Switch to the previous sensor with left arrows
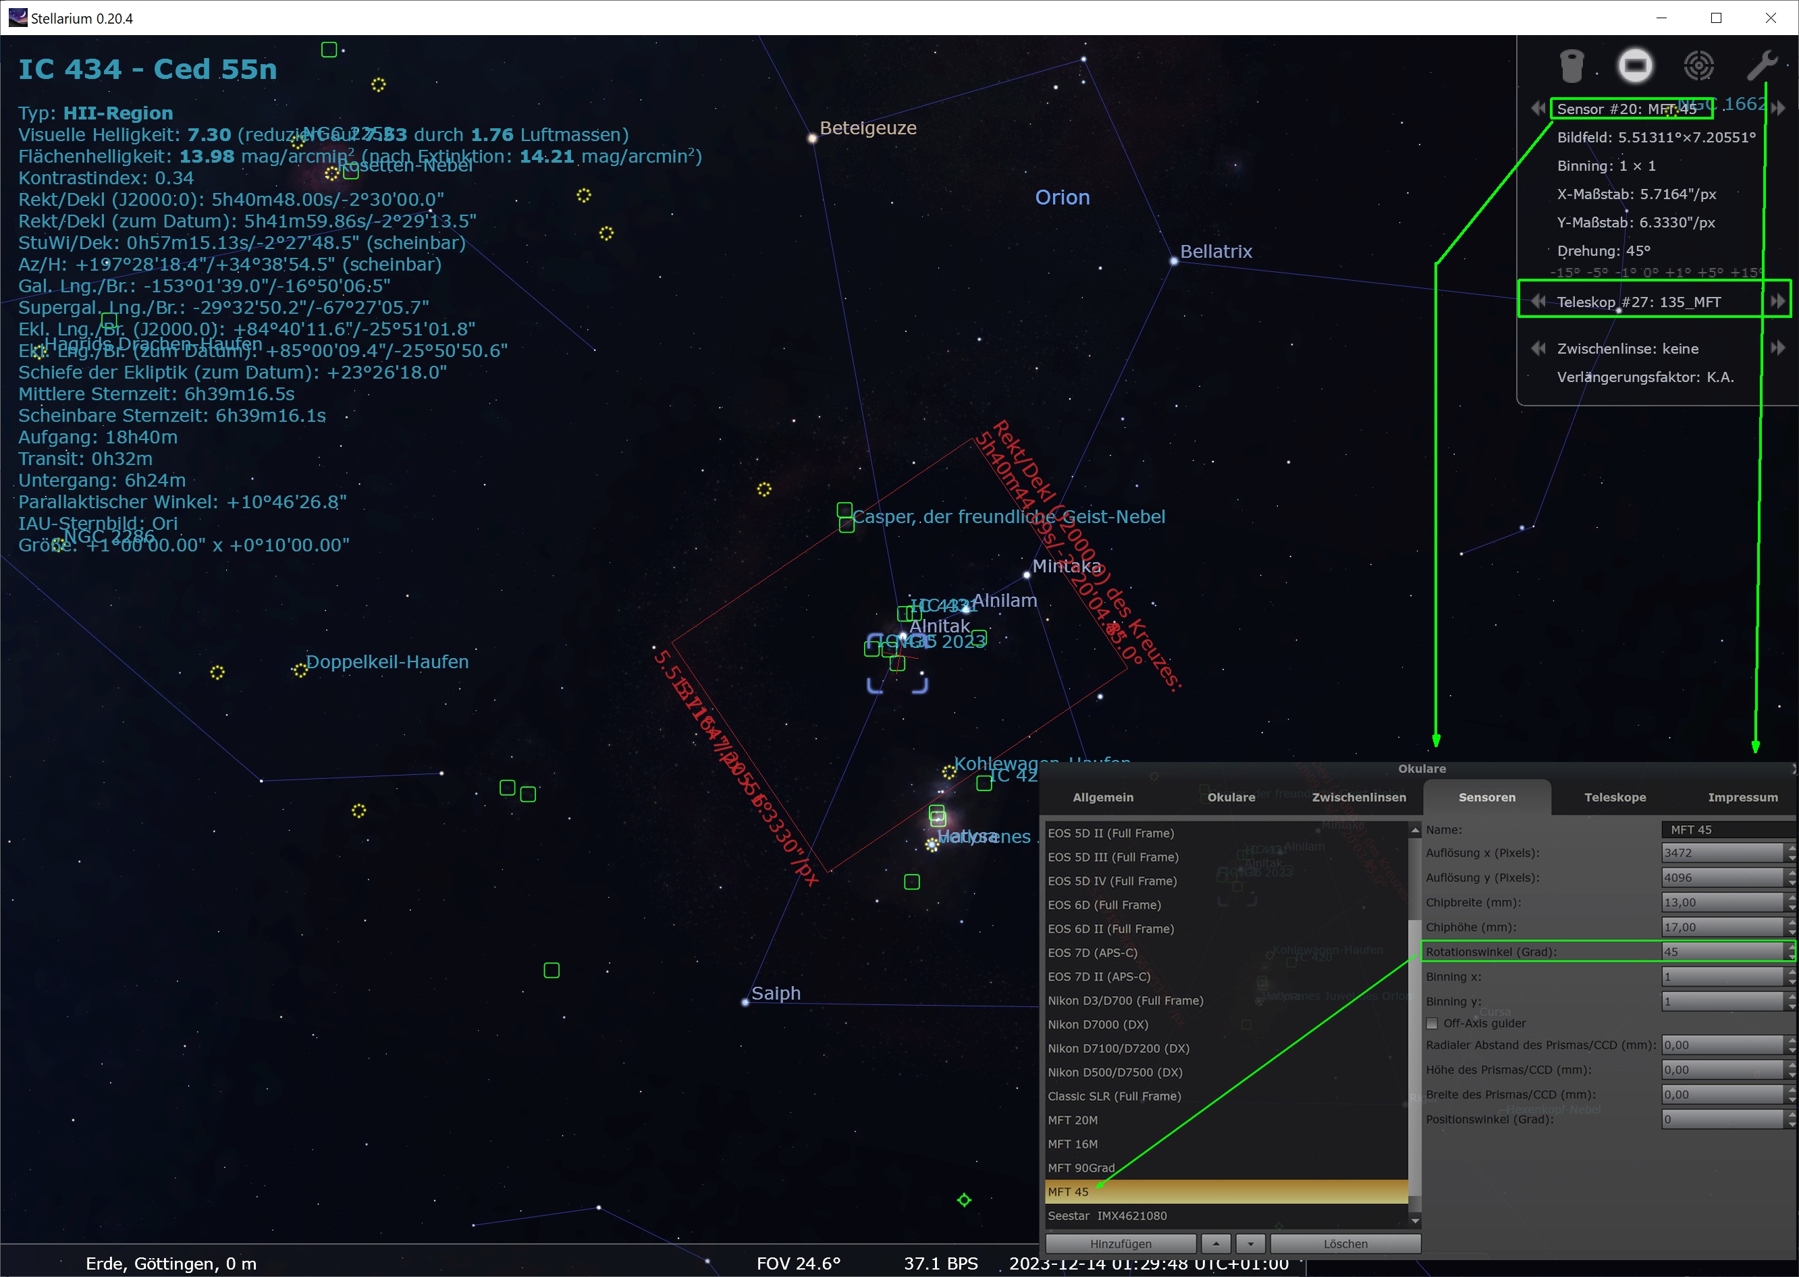The image size is (1799, 1277). (1538, 108)
